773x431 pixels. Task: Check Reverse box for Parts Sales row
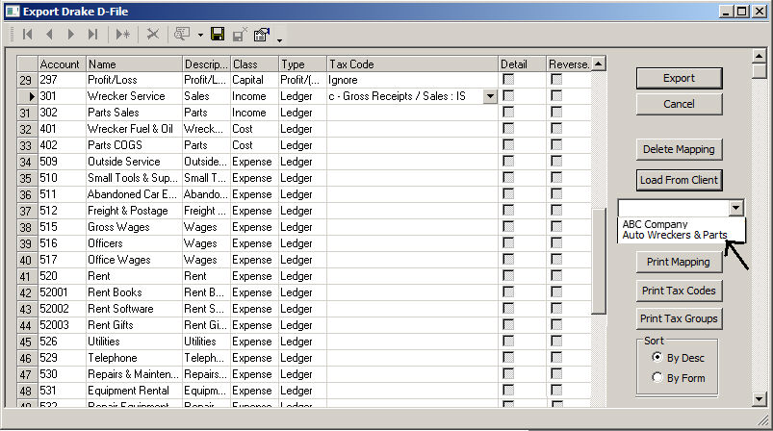[556, 112]
